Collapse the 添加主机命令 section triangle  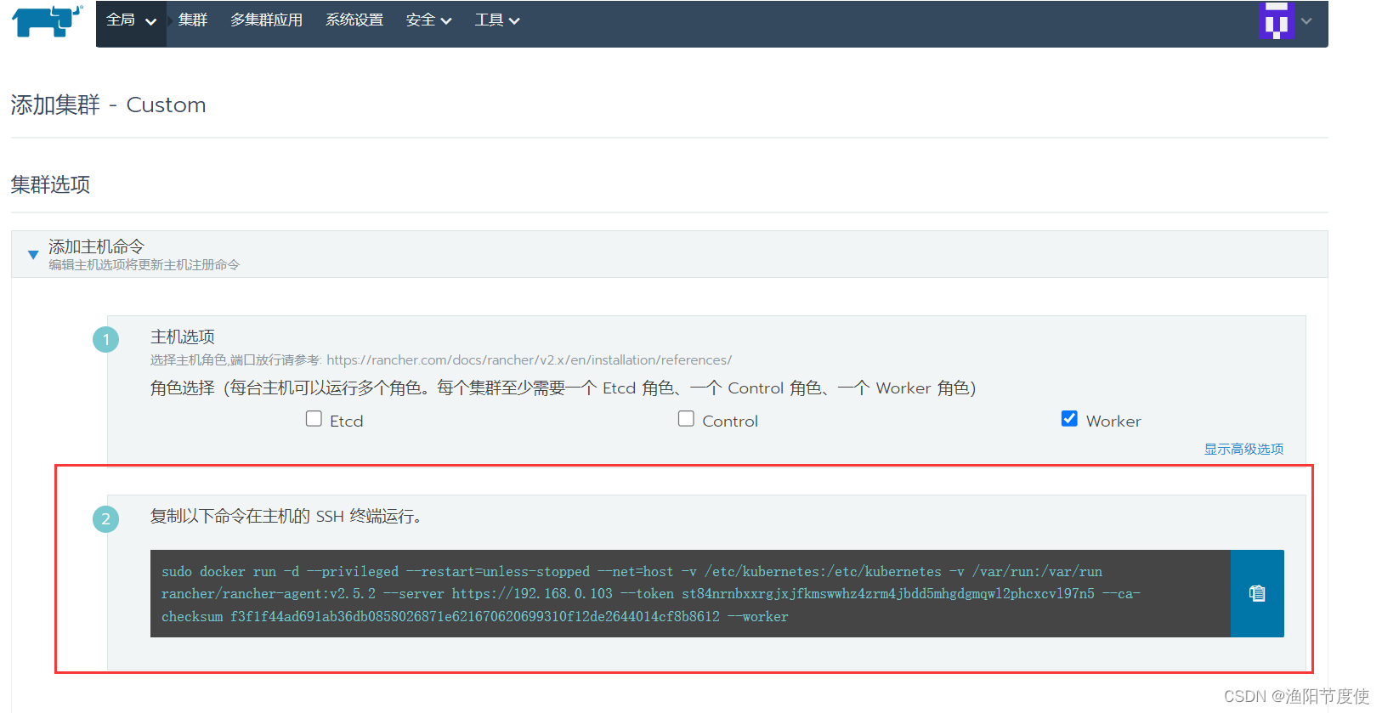click(33, 254)
